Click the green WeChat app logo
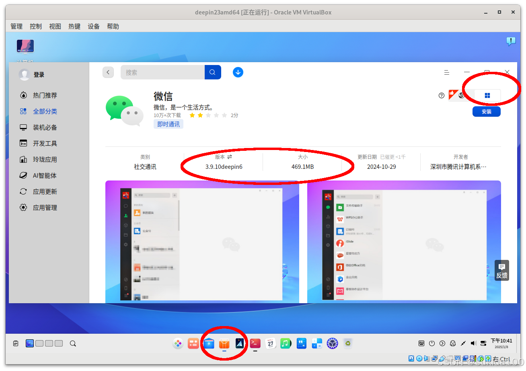The image size is (526, 371). coord(125,111)
